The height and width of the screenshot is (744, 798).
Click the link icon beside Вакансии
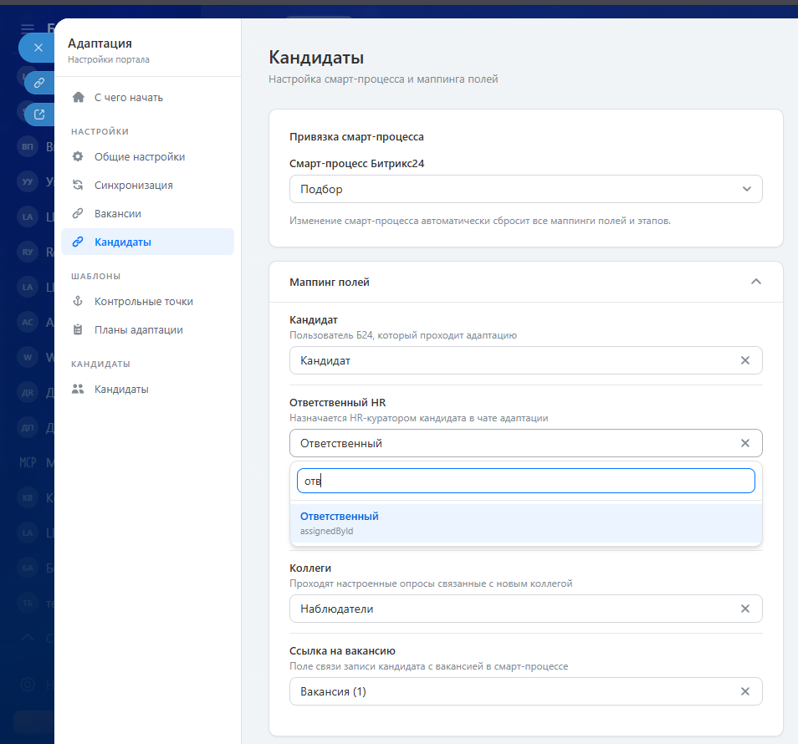(78, 214)
